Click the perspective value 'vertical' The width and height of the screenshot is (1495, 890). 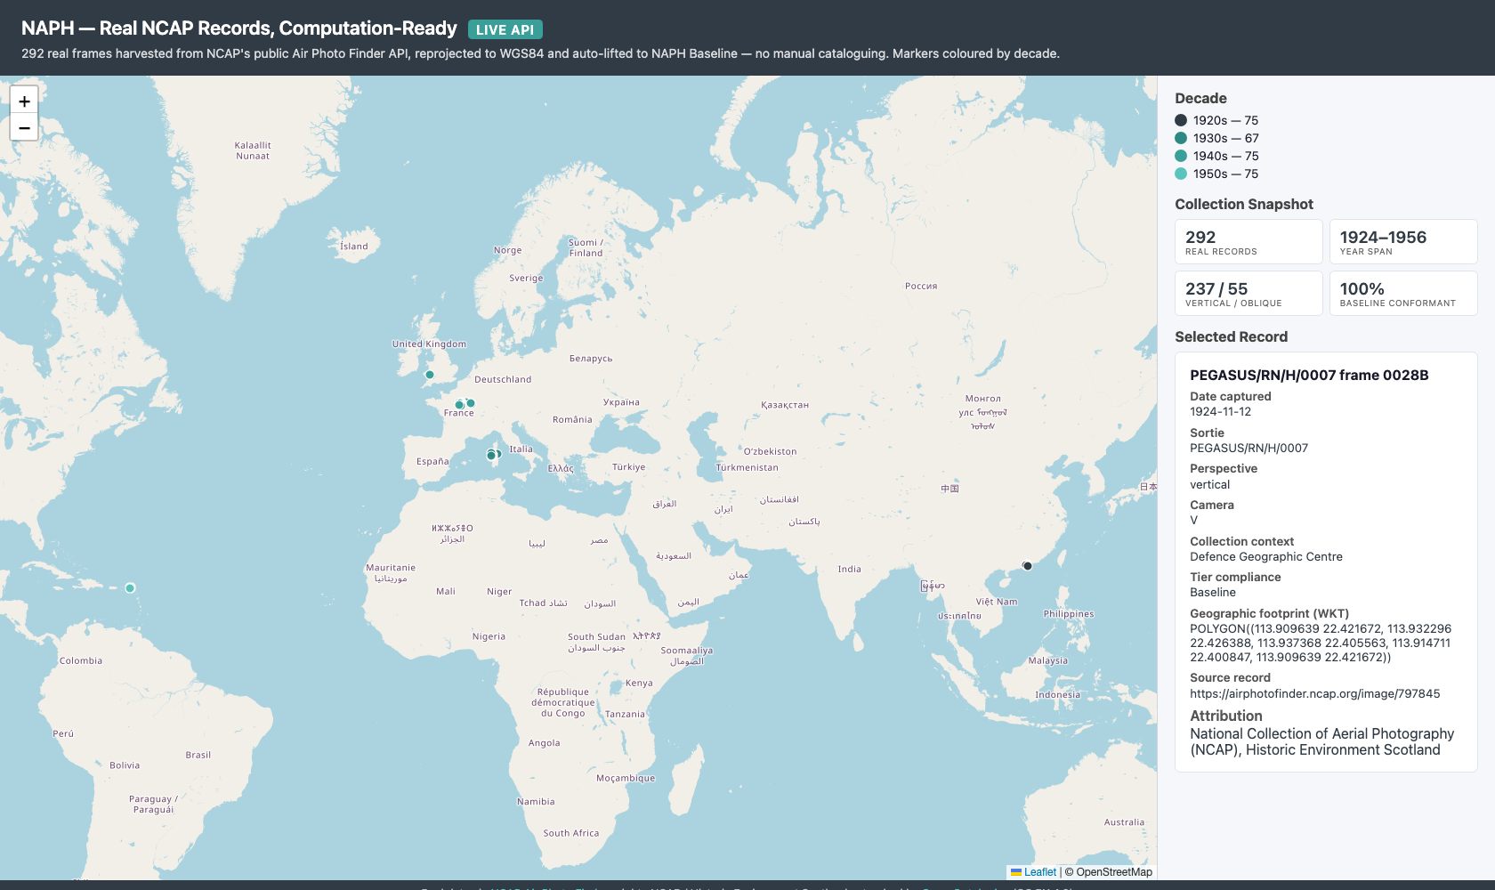(1209, 485)
